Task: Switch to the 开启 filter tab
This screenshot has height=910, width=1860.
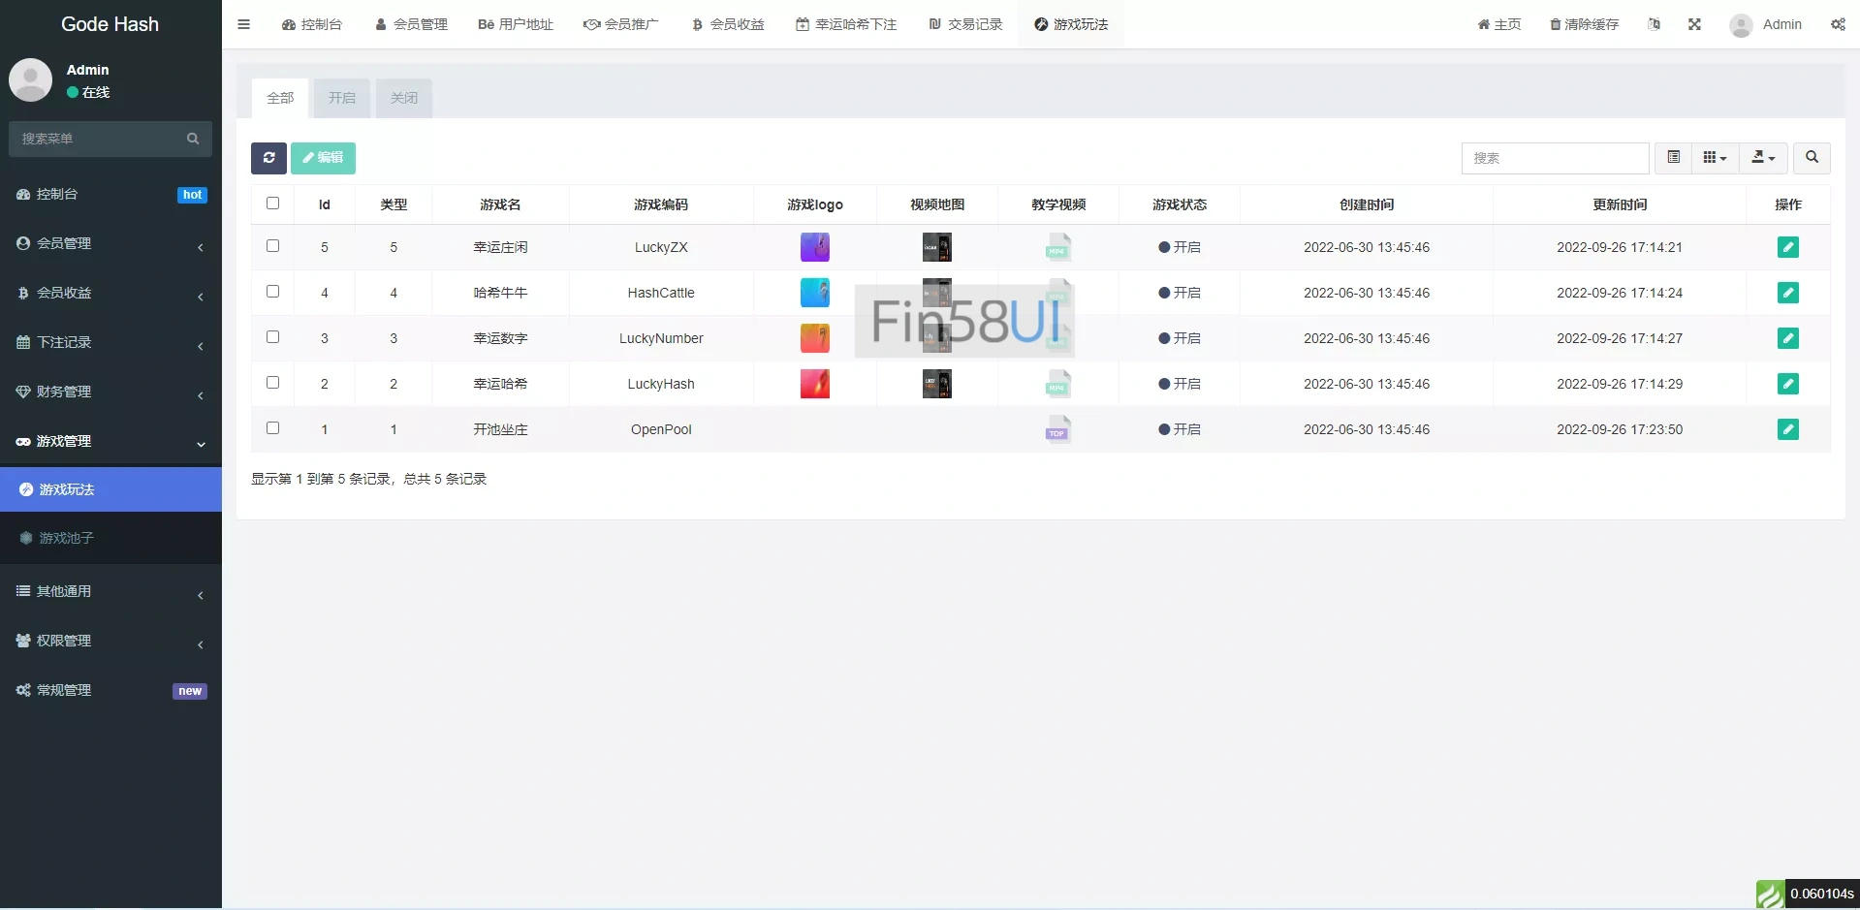Action: [x=341, y=98]
